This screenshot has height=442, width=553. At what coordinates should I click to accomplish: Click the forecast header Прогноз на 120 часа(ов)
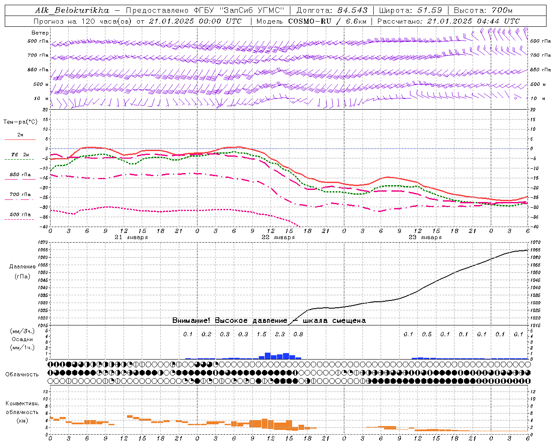[83, 21]
